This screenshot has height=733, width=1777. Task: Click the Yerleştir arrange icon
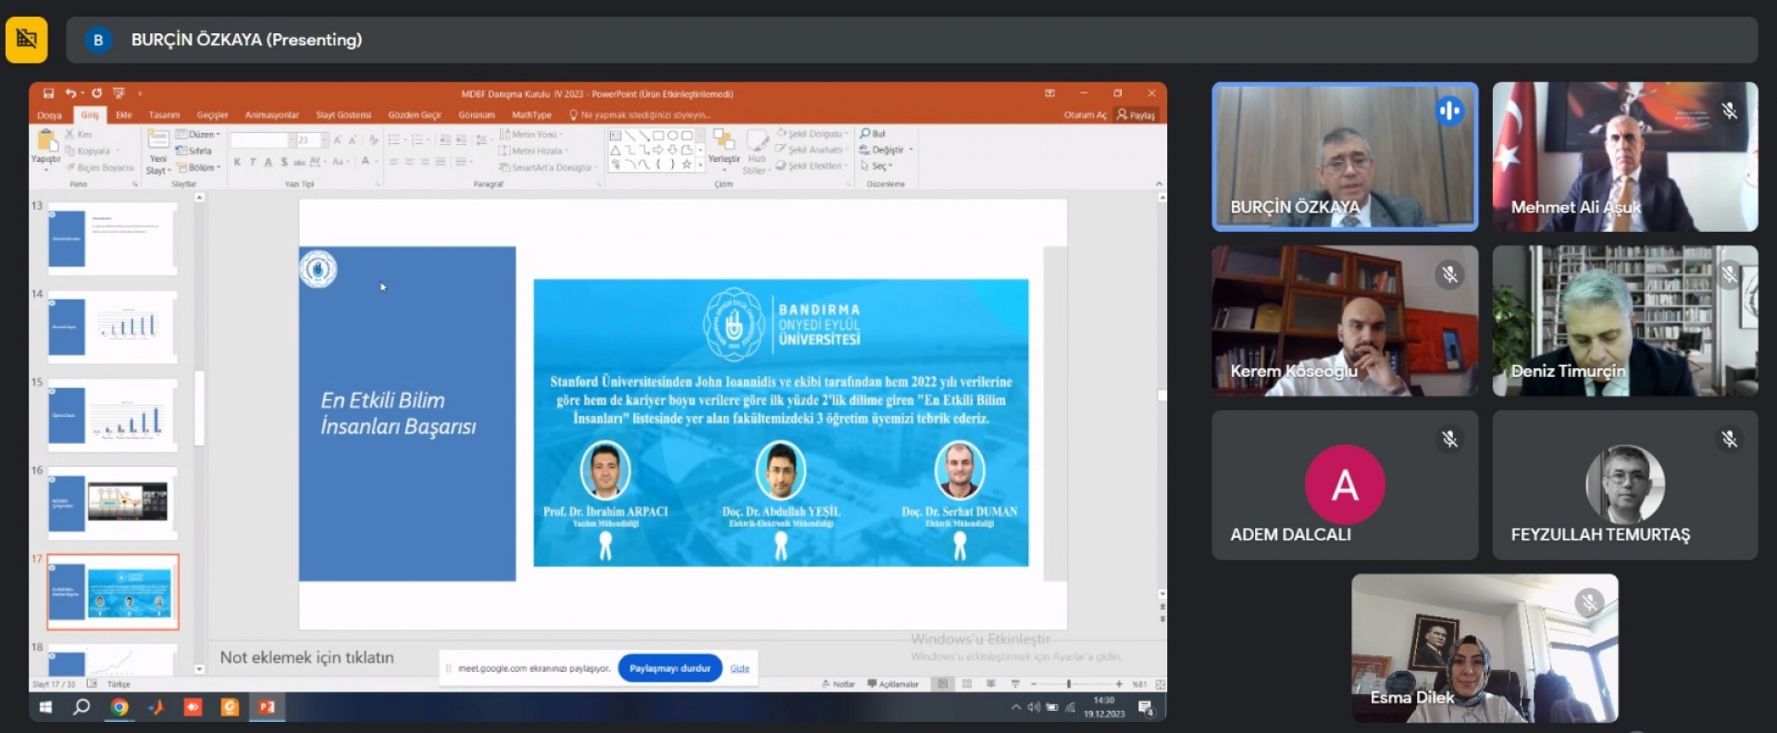tap(724, 141)
